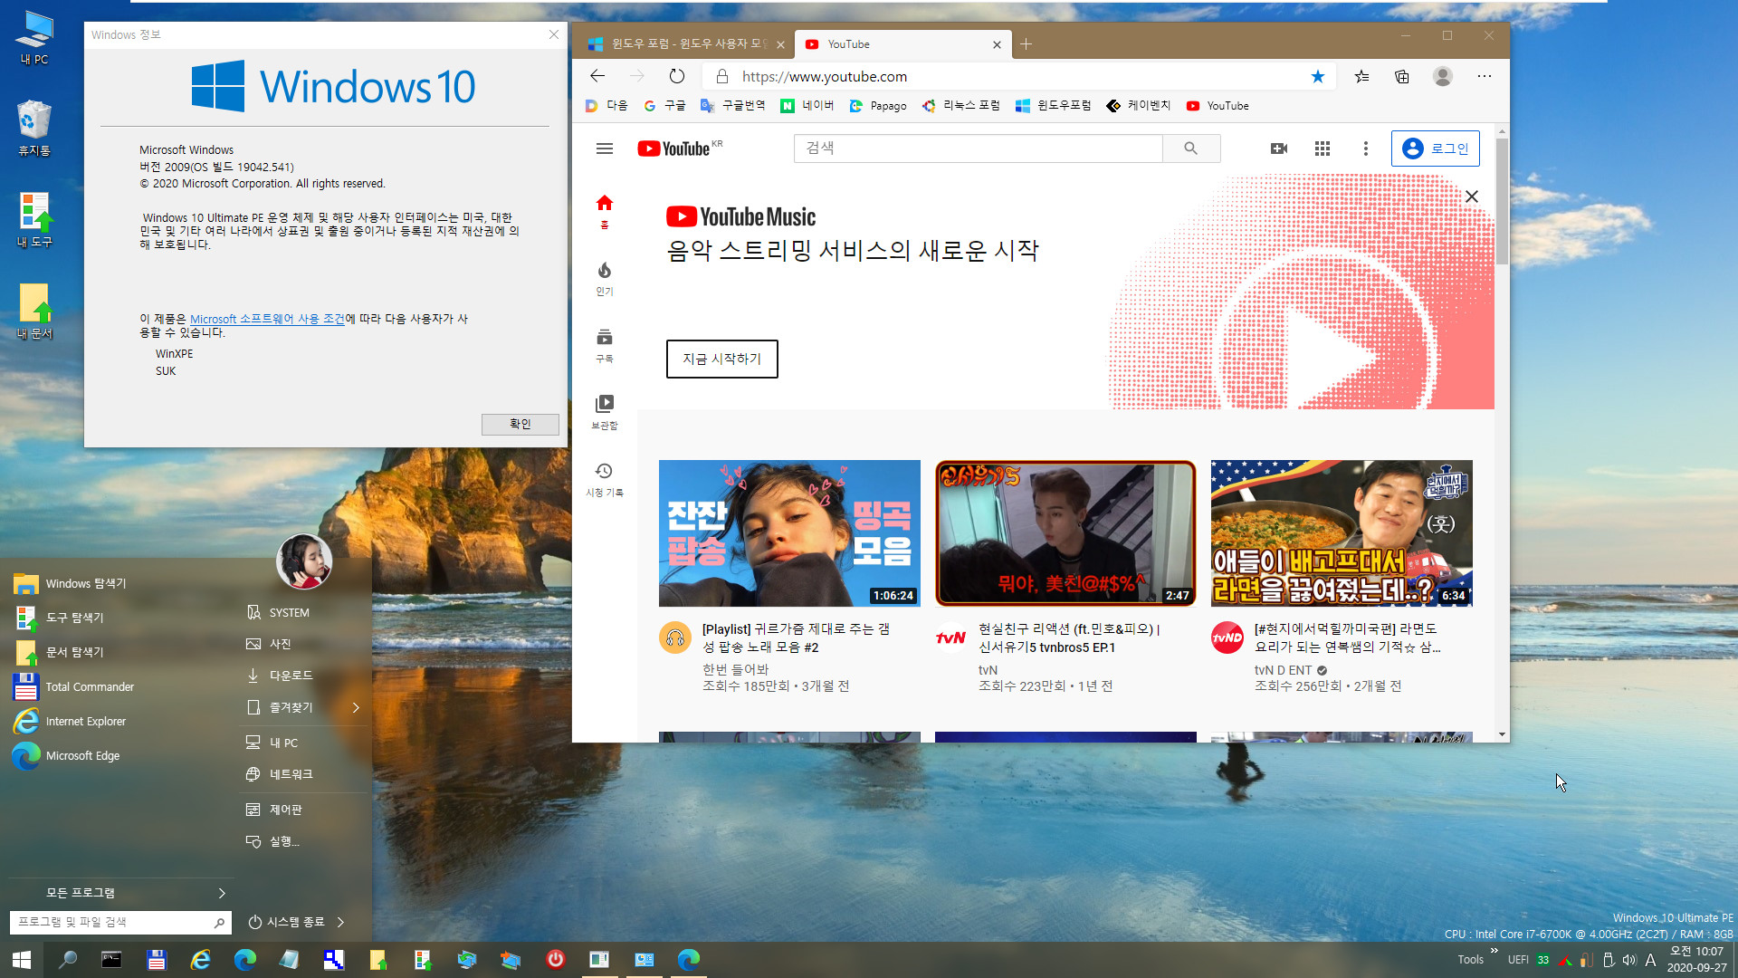This screenshot has width=1738, height=978.
Task: Open YouTube settings three-dot menu
Action: [1366, 149]
